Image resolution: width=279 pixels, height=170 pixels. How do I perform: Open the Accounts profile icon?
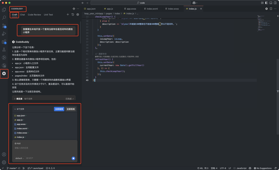(4, 154)
